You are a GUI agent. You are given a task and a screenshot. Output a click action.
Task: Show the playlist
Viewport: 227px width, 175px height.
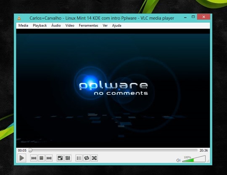coord(79,158)
